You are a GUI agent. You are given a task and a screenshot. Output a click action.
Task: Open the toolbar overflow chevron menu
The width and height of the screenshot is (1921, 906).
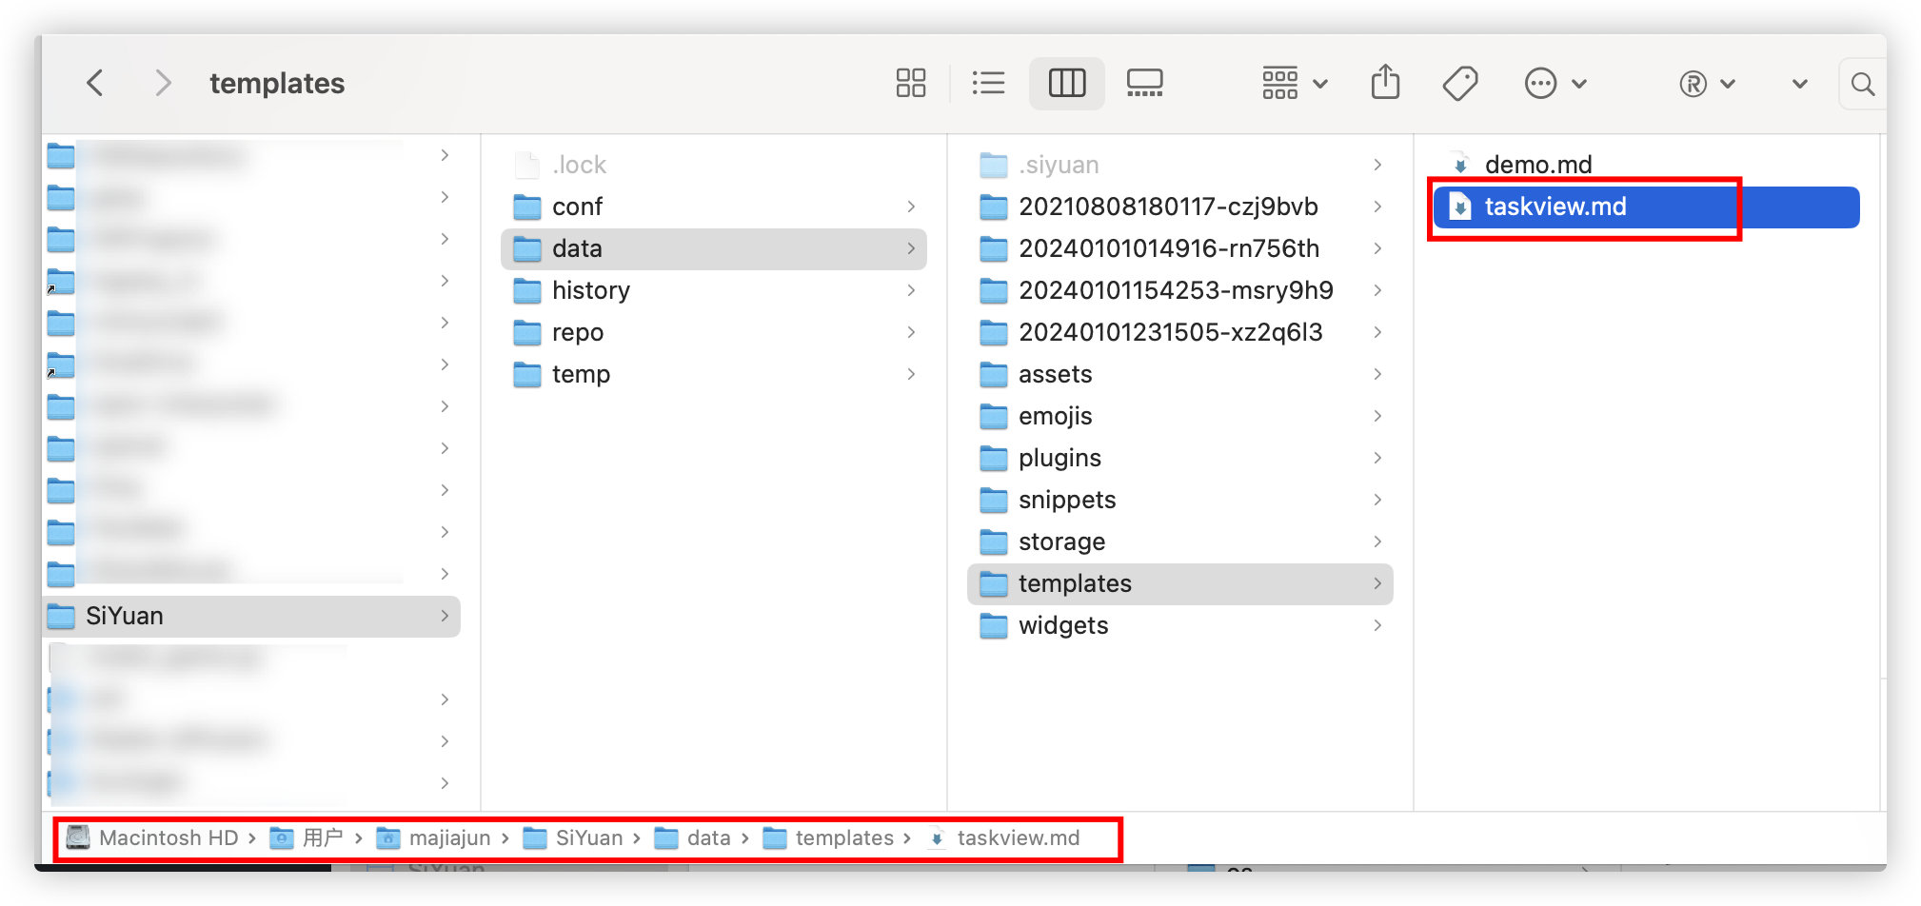coord(1799,84)
